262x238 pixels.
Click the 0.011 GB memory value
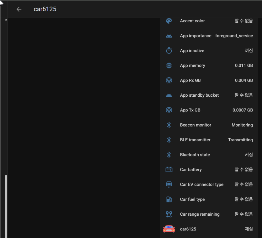point(244,65)
